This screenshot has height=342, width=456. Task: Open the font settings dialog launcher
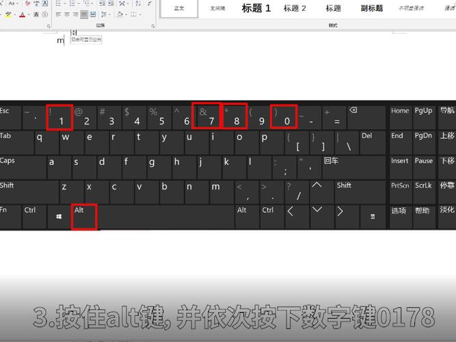50,26
